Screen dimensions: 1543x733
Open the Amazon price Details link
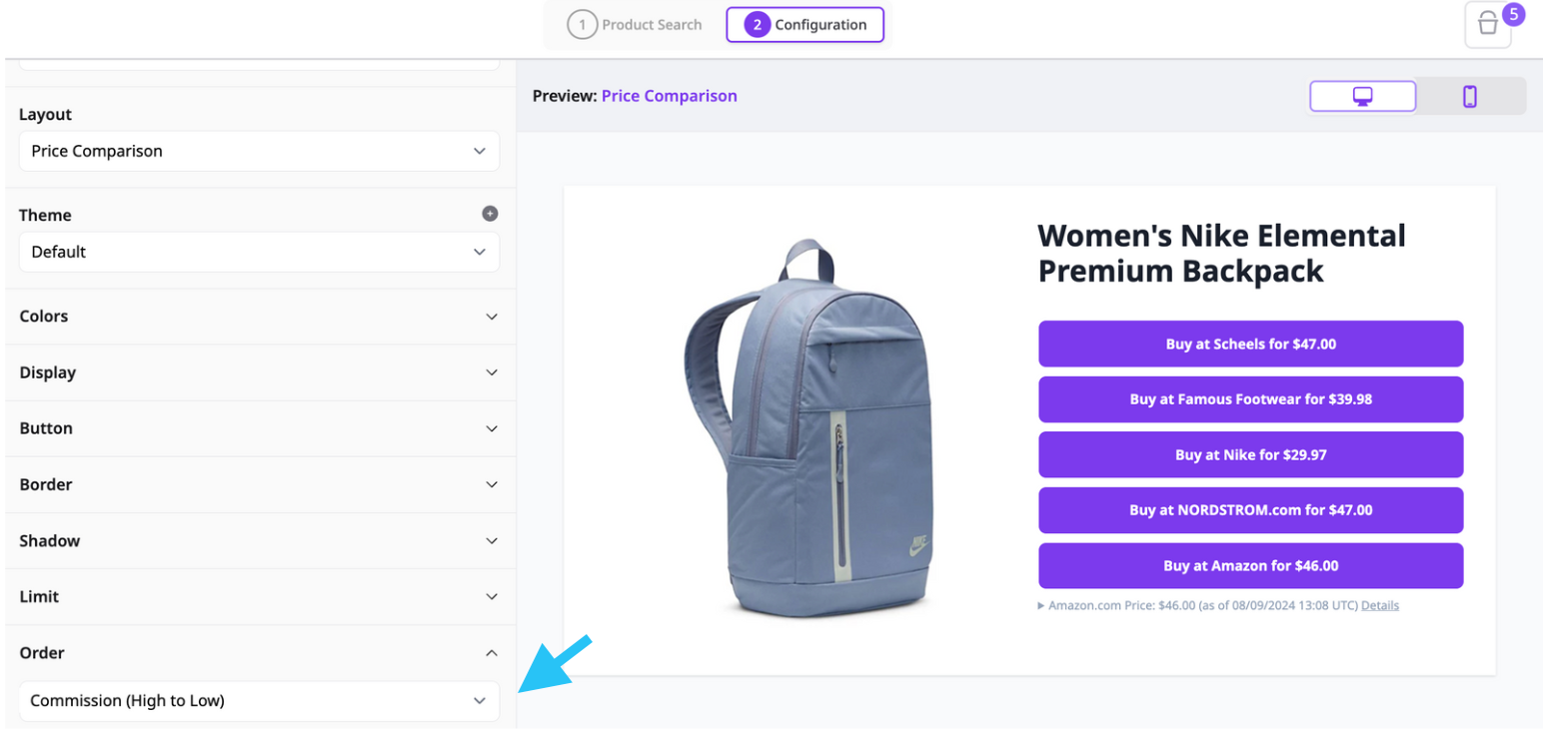1379,605
